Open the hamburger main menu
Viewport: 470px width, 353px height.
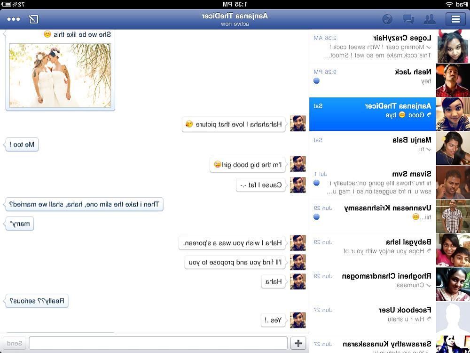(455, 19)
